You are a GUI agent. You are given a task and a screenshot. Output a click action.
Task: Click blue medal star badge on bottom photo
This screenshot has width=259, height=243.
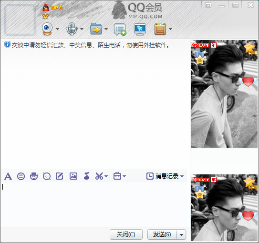(x=200, y=192)
